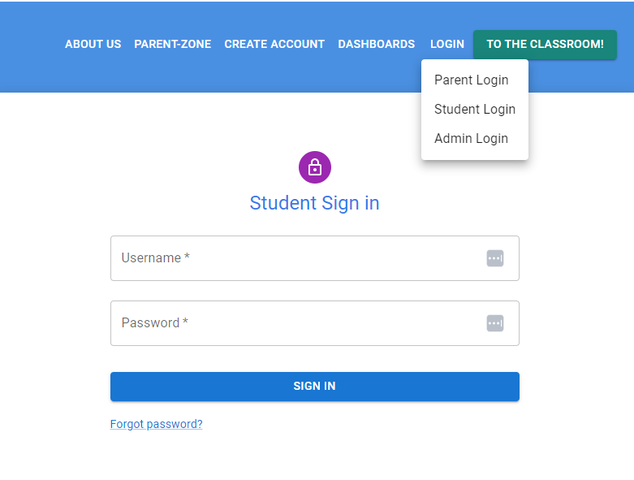634x480 pixels.
Task: Navigate to CREATE ACCOUNT
Action: coord(274,44)
